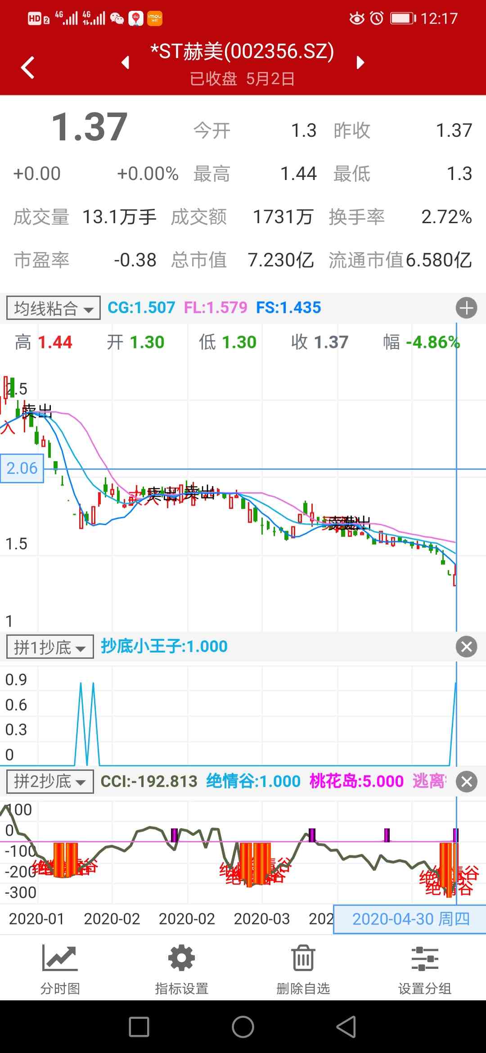Open the 均线粘合 indicator dropdown
The height and width of the screenshot is (1053, 486).
[x=54, y=308]
